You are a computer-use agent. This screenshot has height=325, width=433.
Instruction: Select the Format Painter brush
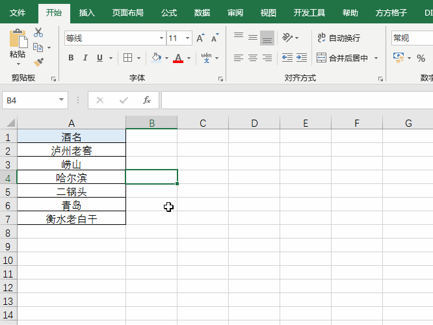pos(38,62)
